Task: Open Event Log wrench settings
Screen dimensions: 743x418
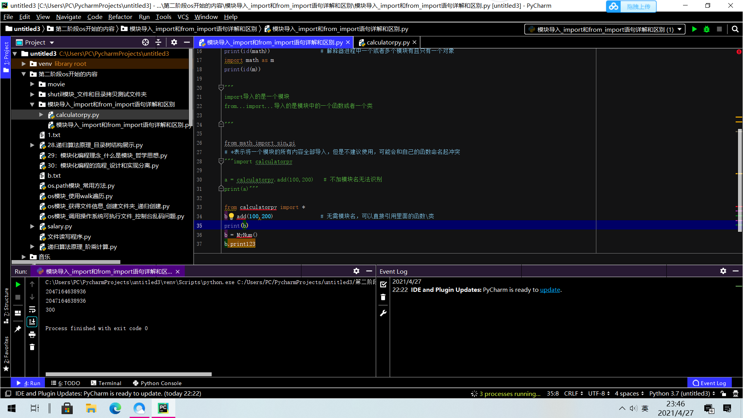Action: pos(383,313)
